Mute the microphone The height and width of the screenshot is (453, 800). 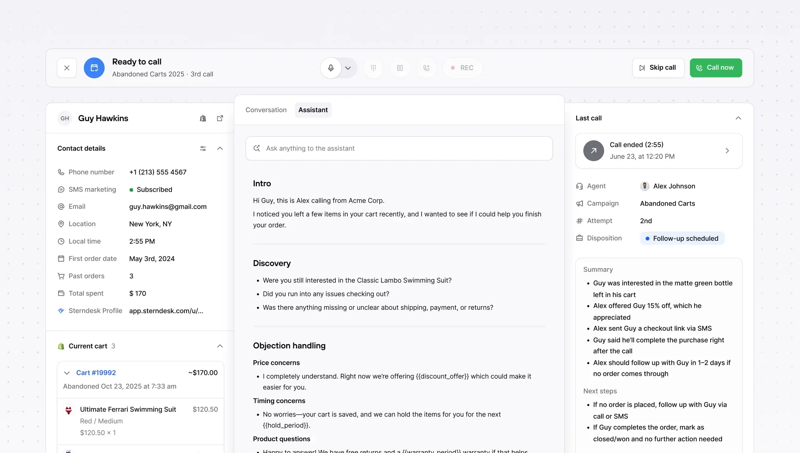click(331, 68)
